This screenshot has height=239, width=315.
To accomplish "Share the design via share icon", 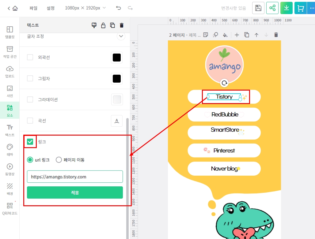I will [x=272, y=8].
